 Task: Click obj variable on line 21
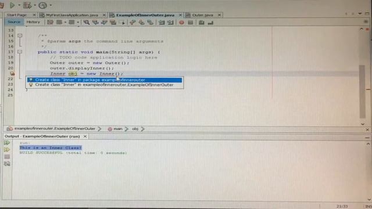(73, 74)
